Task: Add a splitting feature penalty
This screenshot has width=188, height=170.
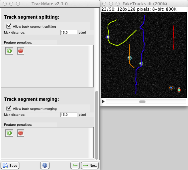Action: [x=9, y=51]
